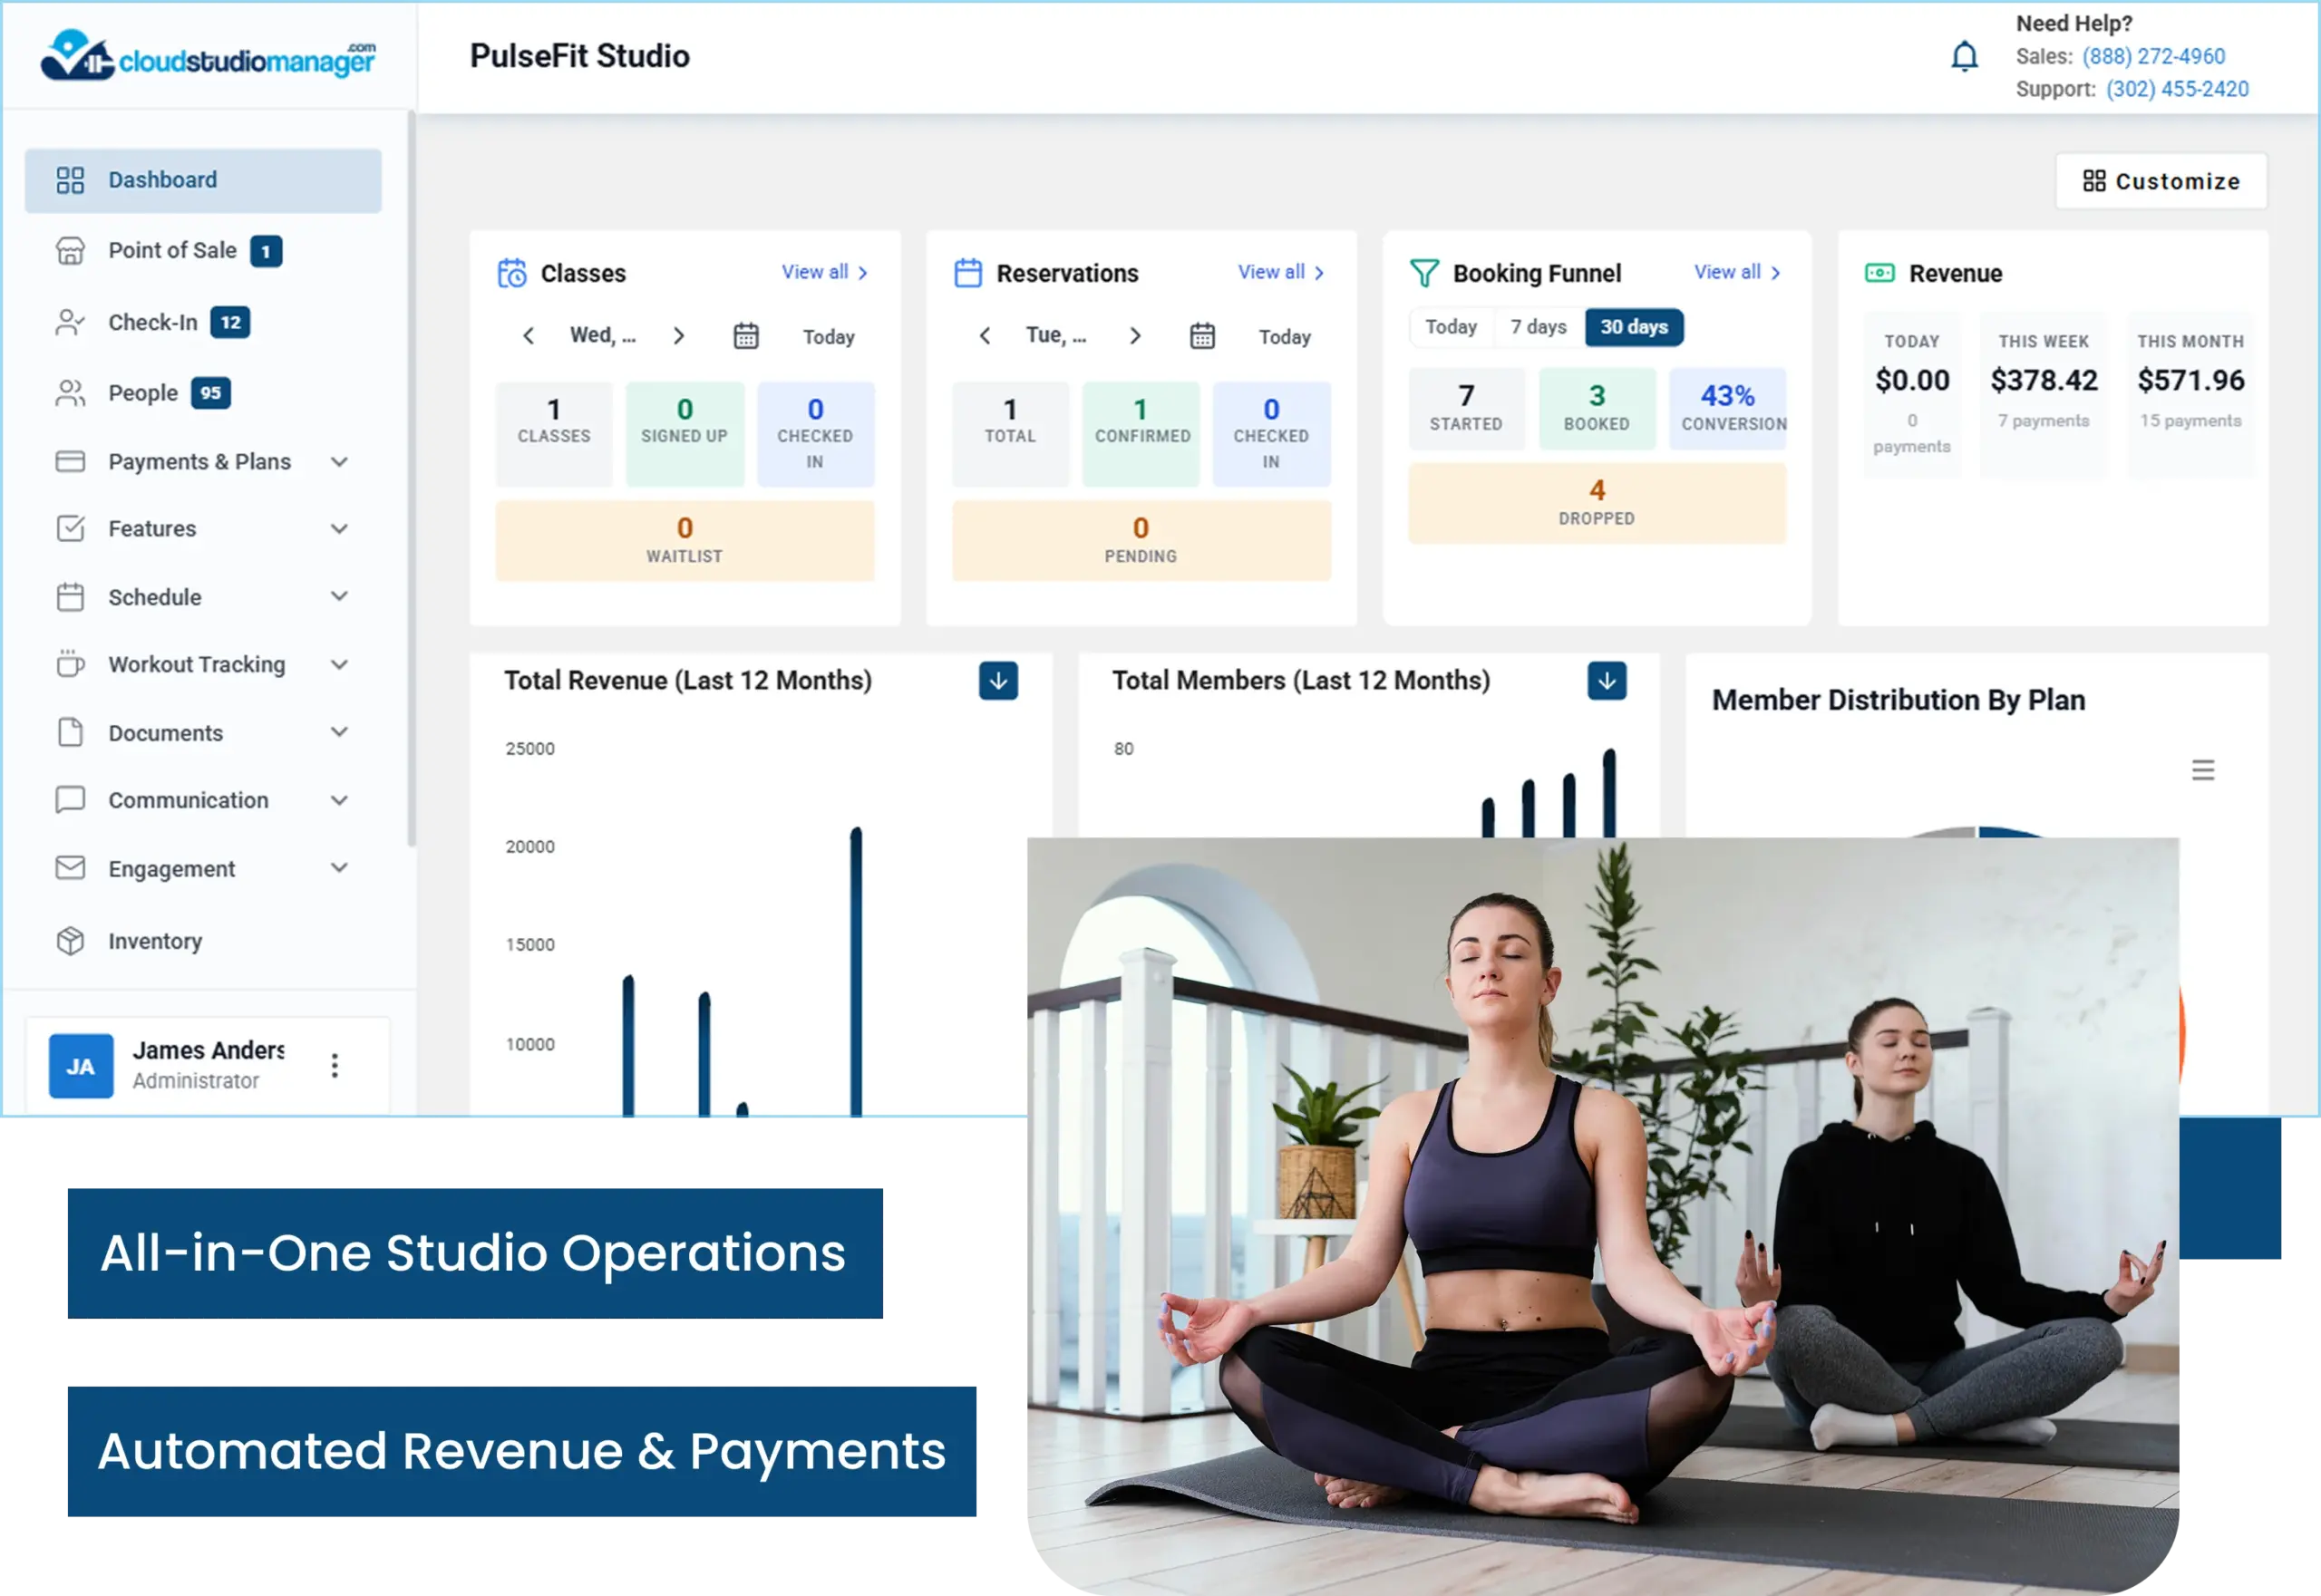Click the 43% Conversion tile
This screenshot has width=2321, height=1596.
point(1728,408)
